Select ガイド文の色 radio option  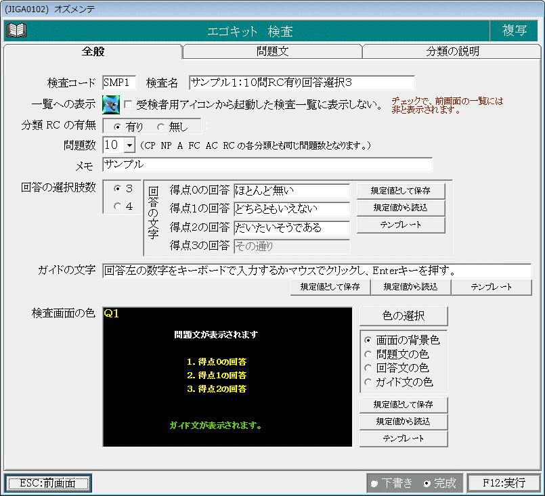pyautogui.click(x=368, y=382)
